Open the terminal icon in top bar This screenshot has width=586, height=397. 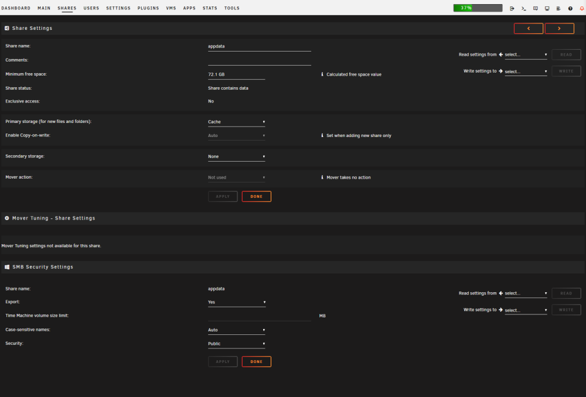click(x=523, y=8)
